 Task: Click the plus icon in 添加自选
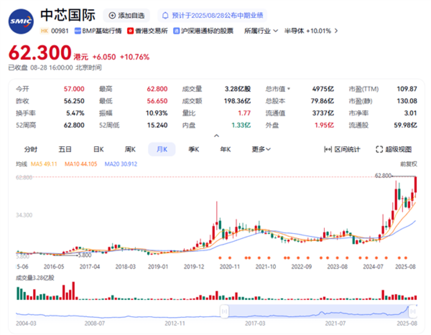pos(112,16)
